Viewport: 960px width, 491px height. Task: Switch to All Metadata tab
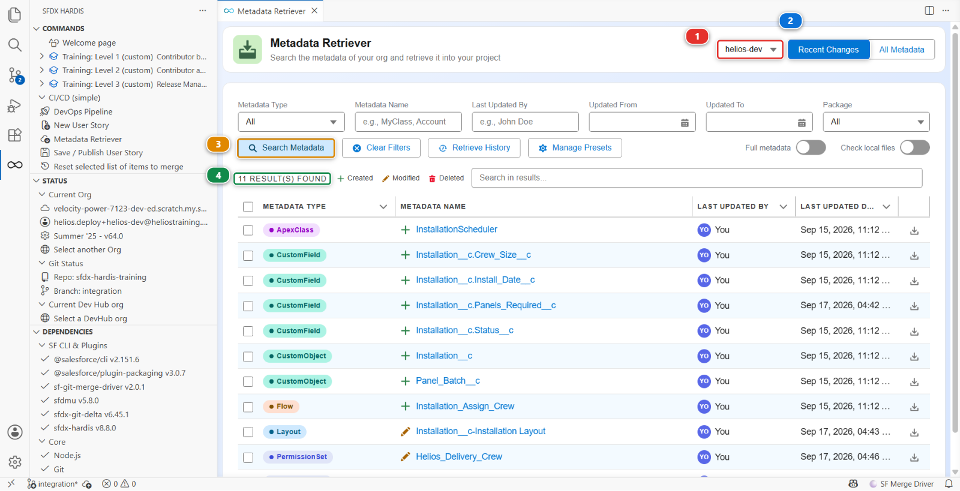coord(902,50)
